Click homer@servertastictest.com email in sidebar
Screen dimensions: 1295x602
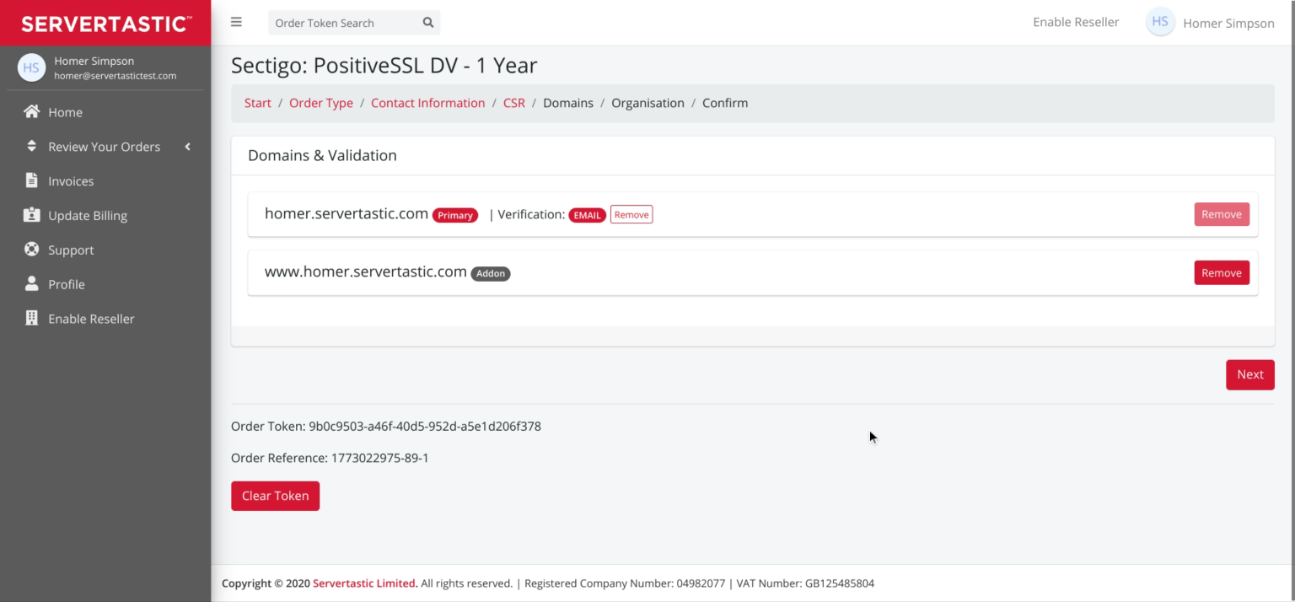115,76
